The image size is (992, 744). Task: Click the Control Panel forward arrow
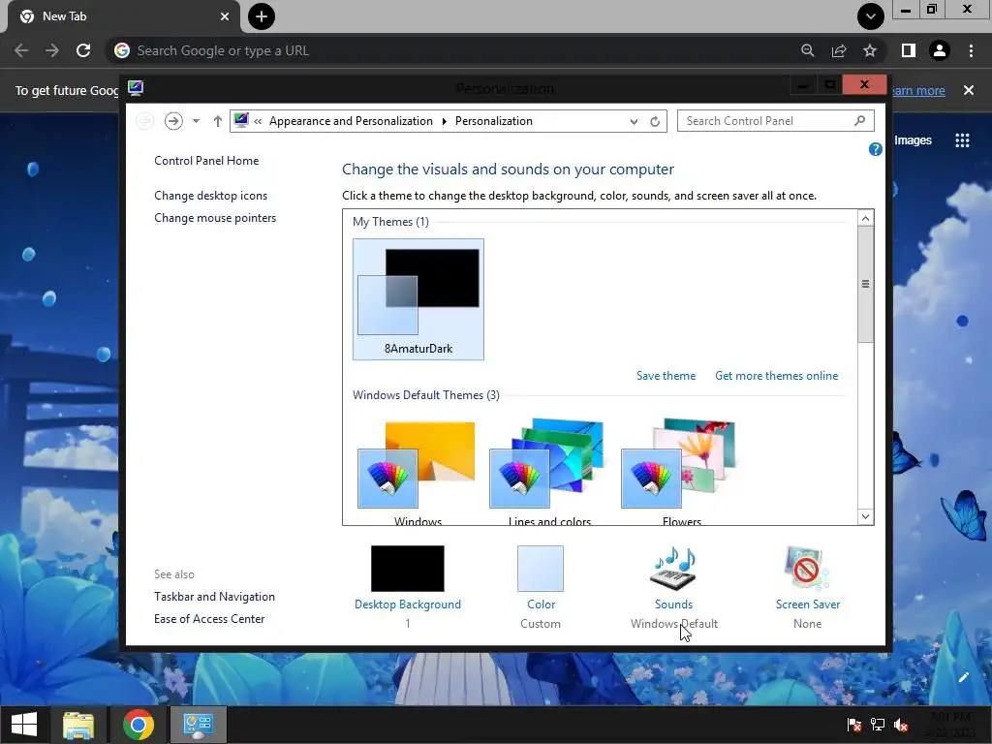173,121
